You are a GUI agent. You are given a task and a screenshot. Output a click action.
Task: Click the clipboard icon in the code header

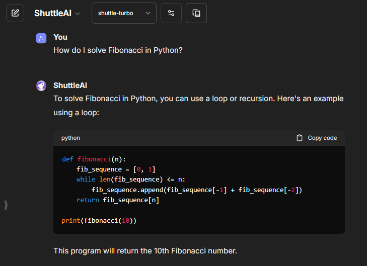(300, 138)
